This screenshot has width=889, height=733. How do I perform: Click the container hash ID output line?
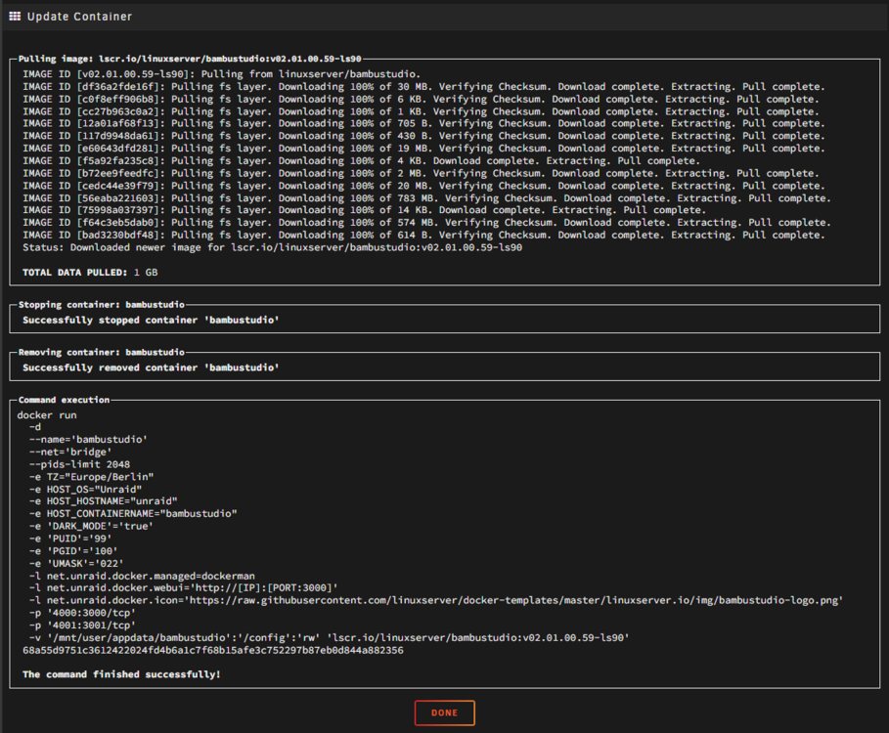[x=213, y=650]
